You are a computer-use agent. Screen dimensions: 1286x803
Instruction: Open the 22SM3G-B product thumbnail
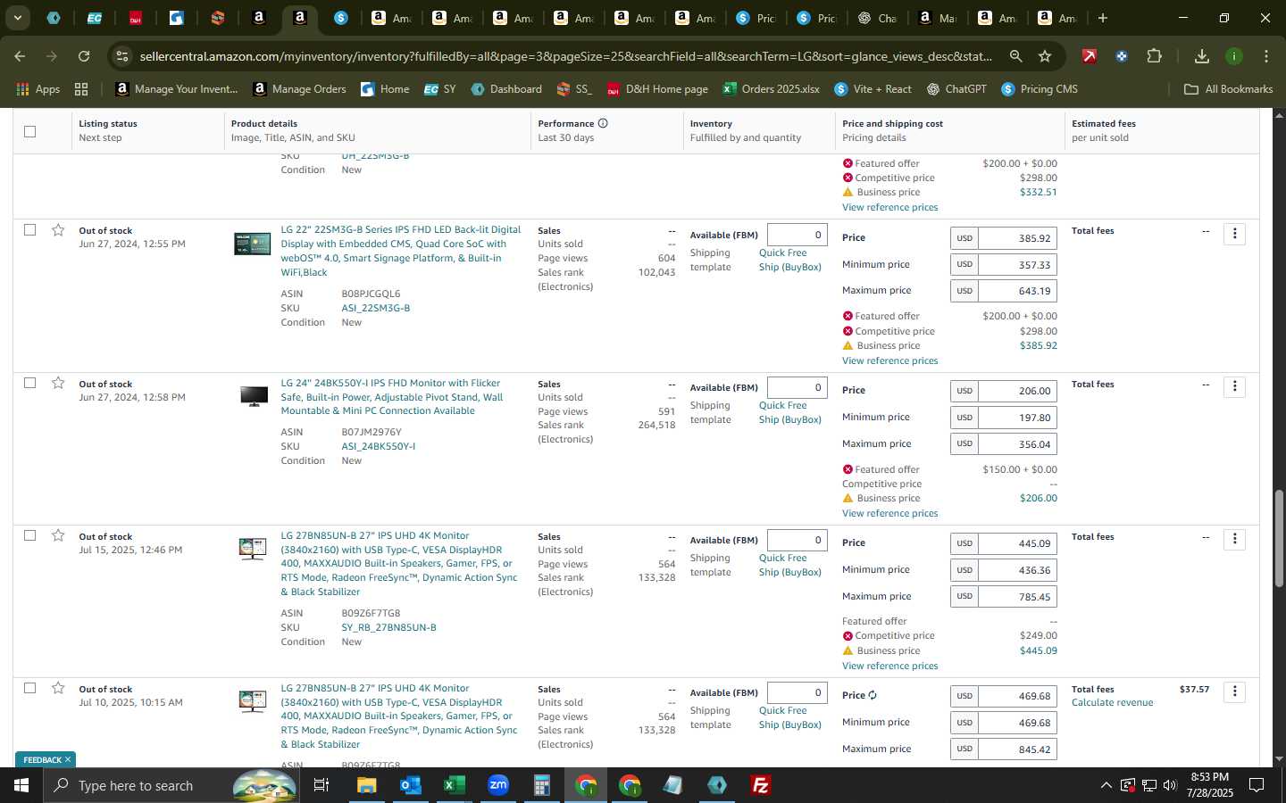point(253,244)
